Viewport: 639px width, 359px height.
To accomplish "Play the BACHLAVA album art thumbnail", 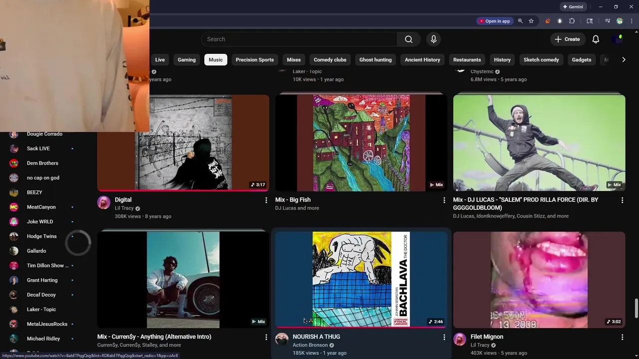I will pos(361,280).
